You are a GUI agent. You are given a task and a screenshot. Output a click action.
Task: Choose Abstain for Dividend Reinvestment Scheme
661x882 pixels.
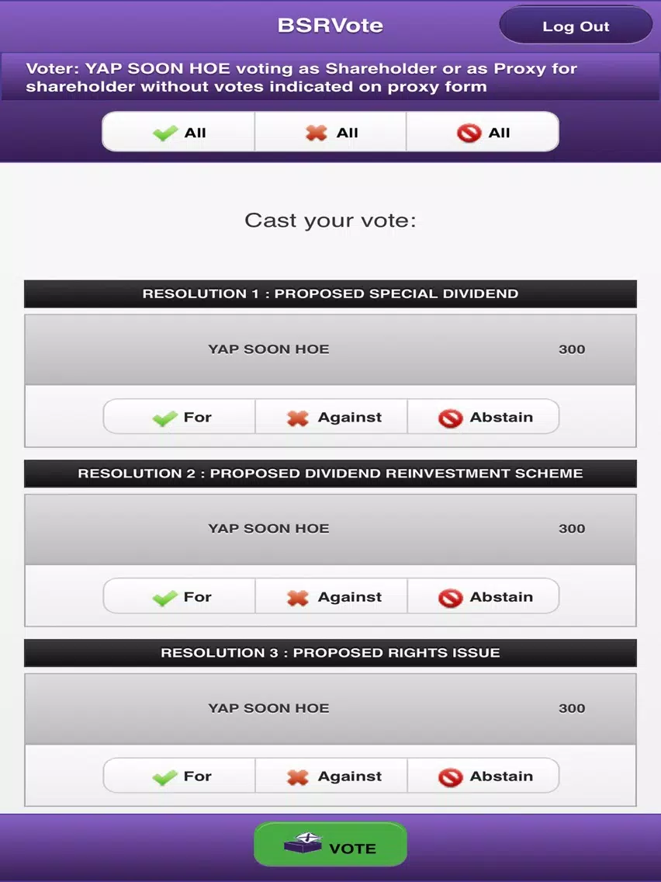483,596
